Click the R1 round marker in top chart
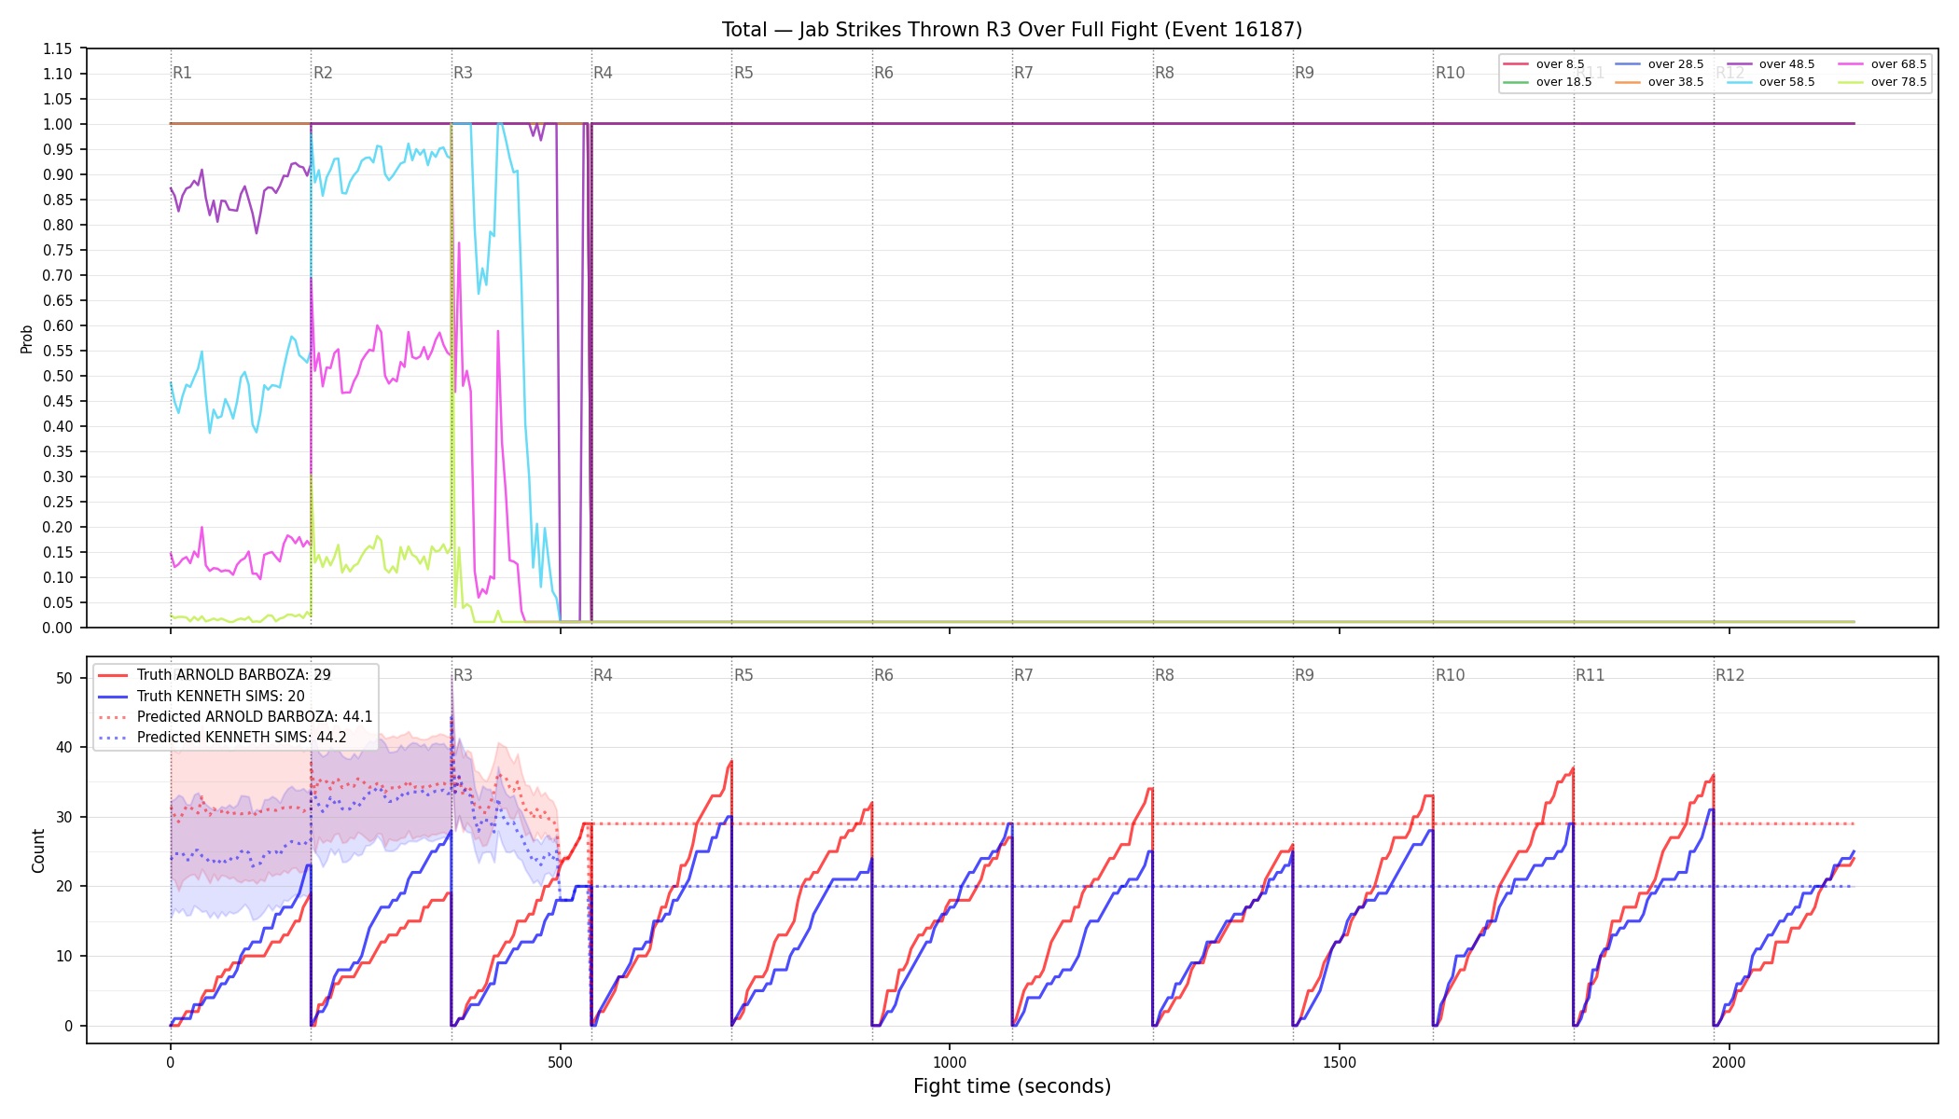The image size is (1959, 1119). (182, 73)
